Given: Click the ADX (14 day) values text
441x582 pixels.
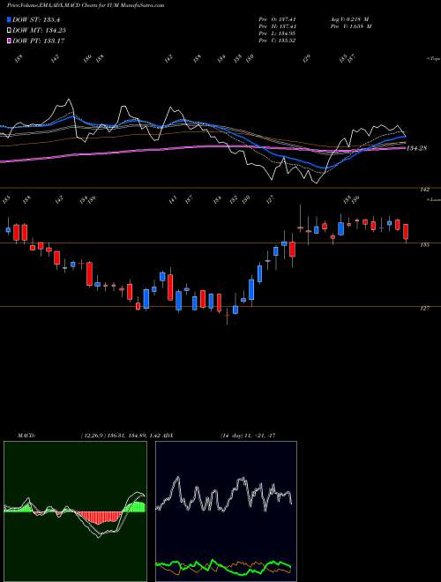Looking at the screenshot, I should coord(248,435).
